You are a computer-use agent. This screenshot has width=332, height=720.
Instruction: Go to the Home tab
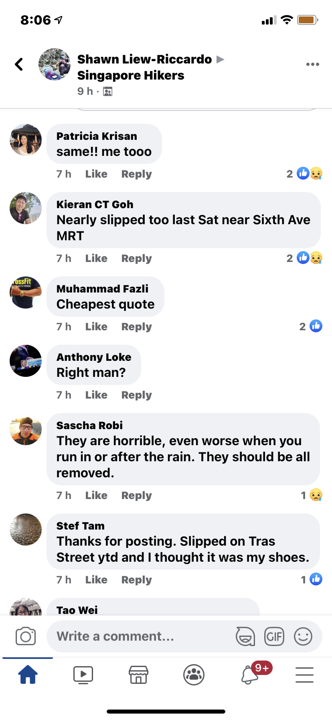(x=28, y=675)
